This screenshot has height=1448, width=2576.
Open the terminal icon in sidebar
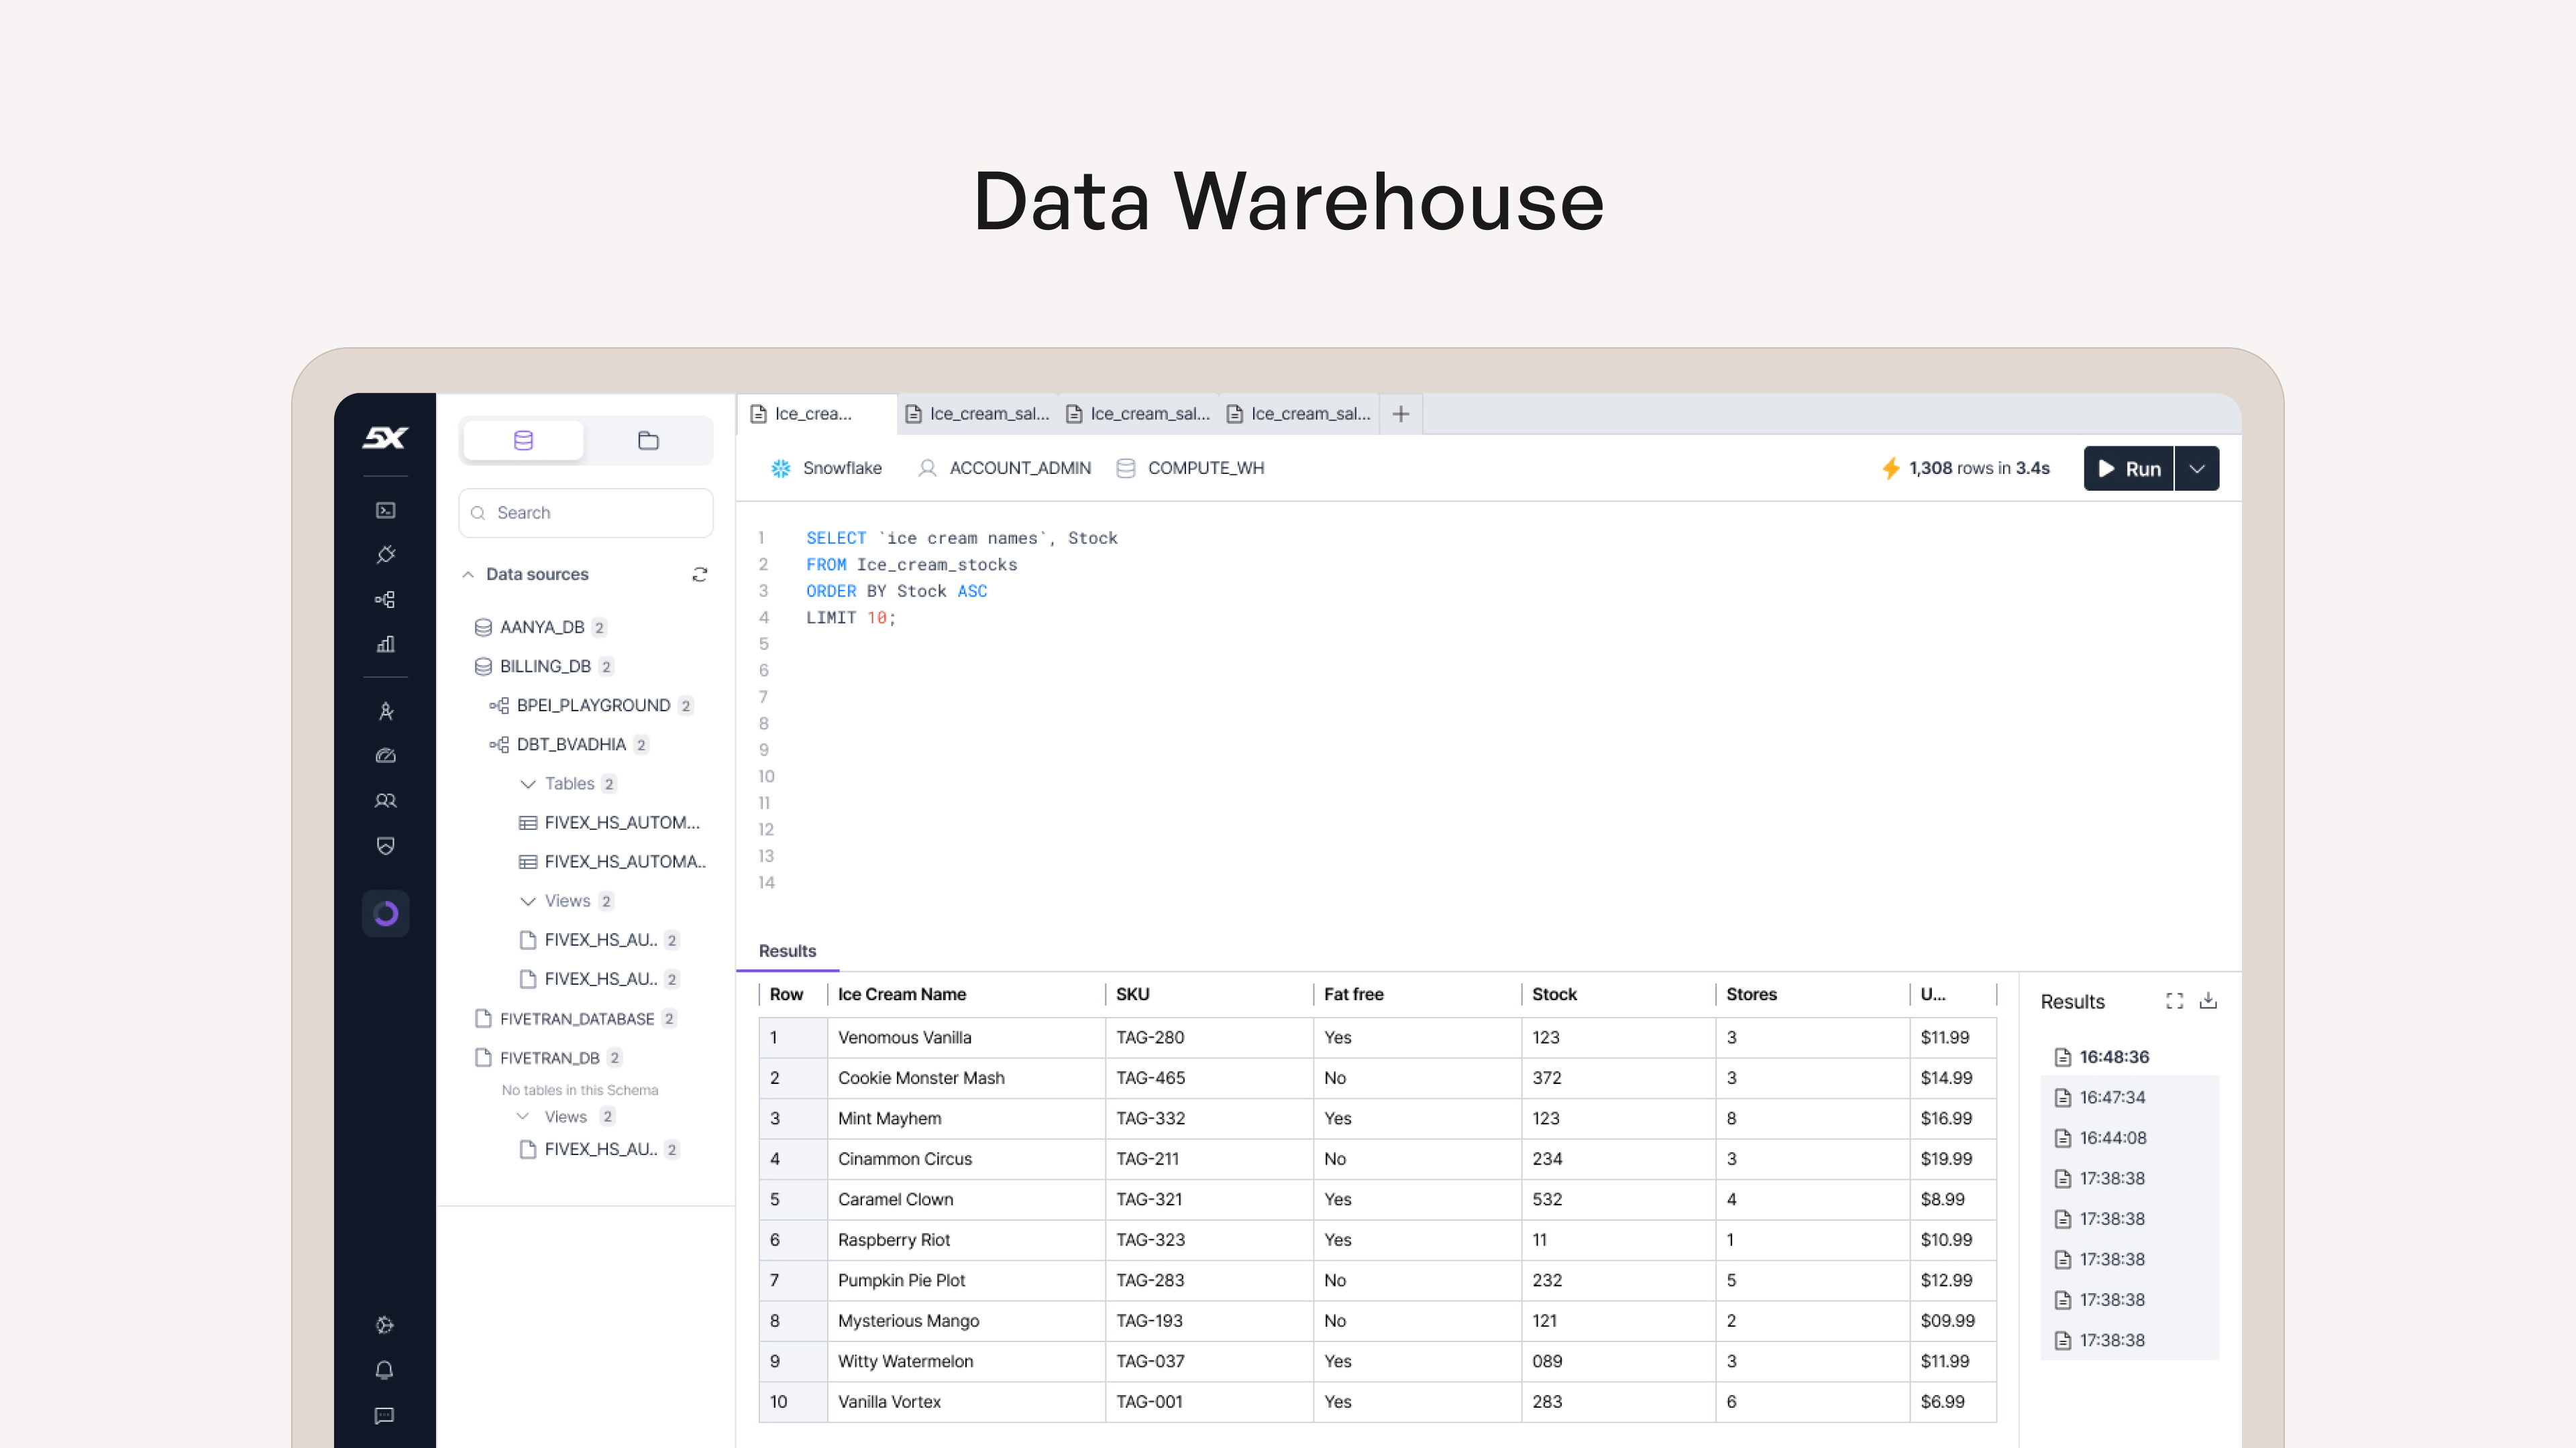(x=385, y=511)
